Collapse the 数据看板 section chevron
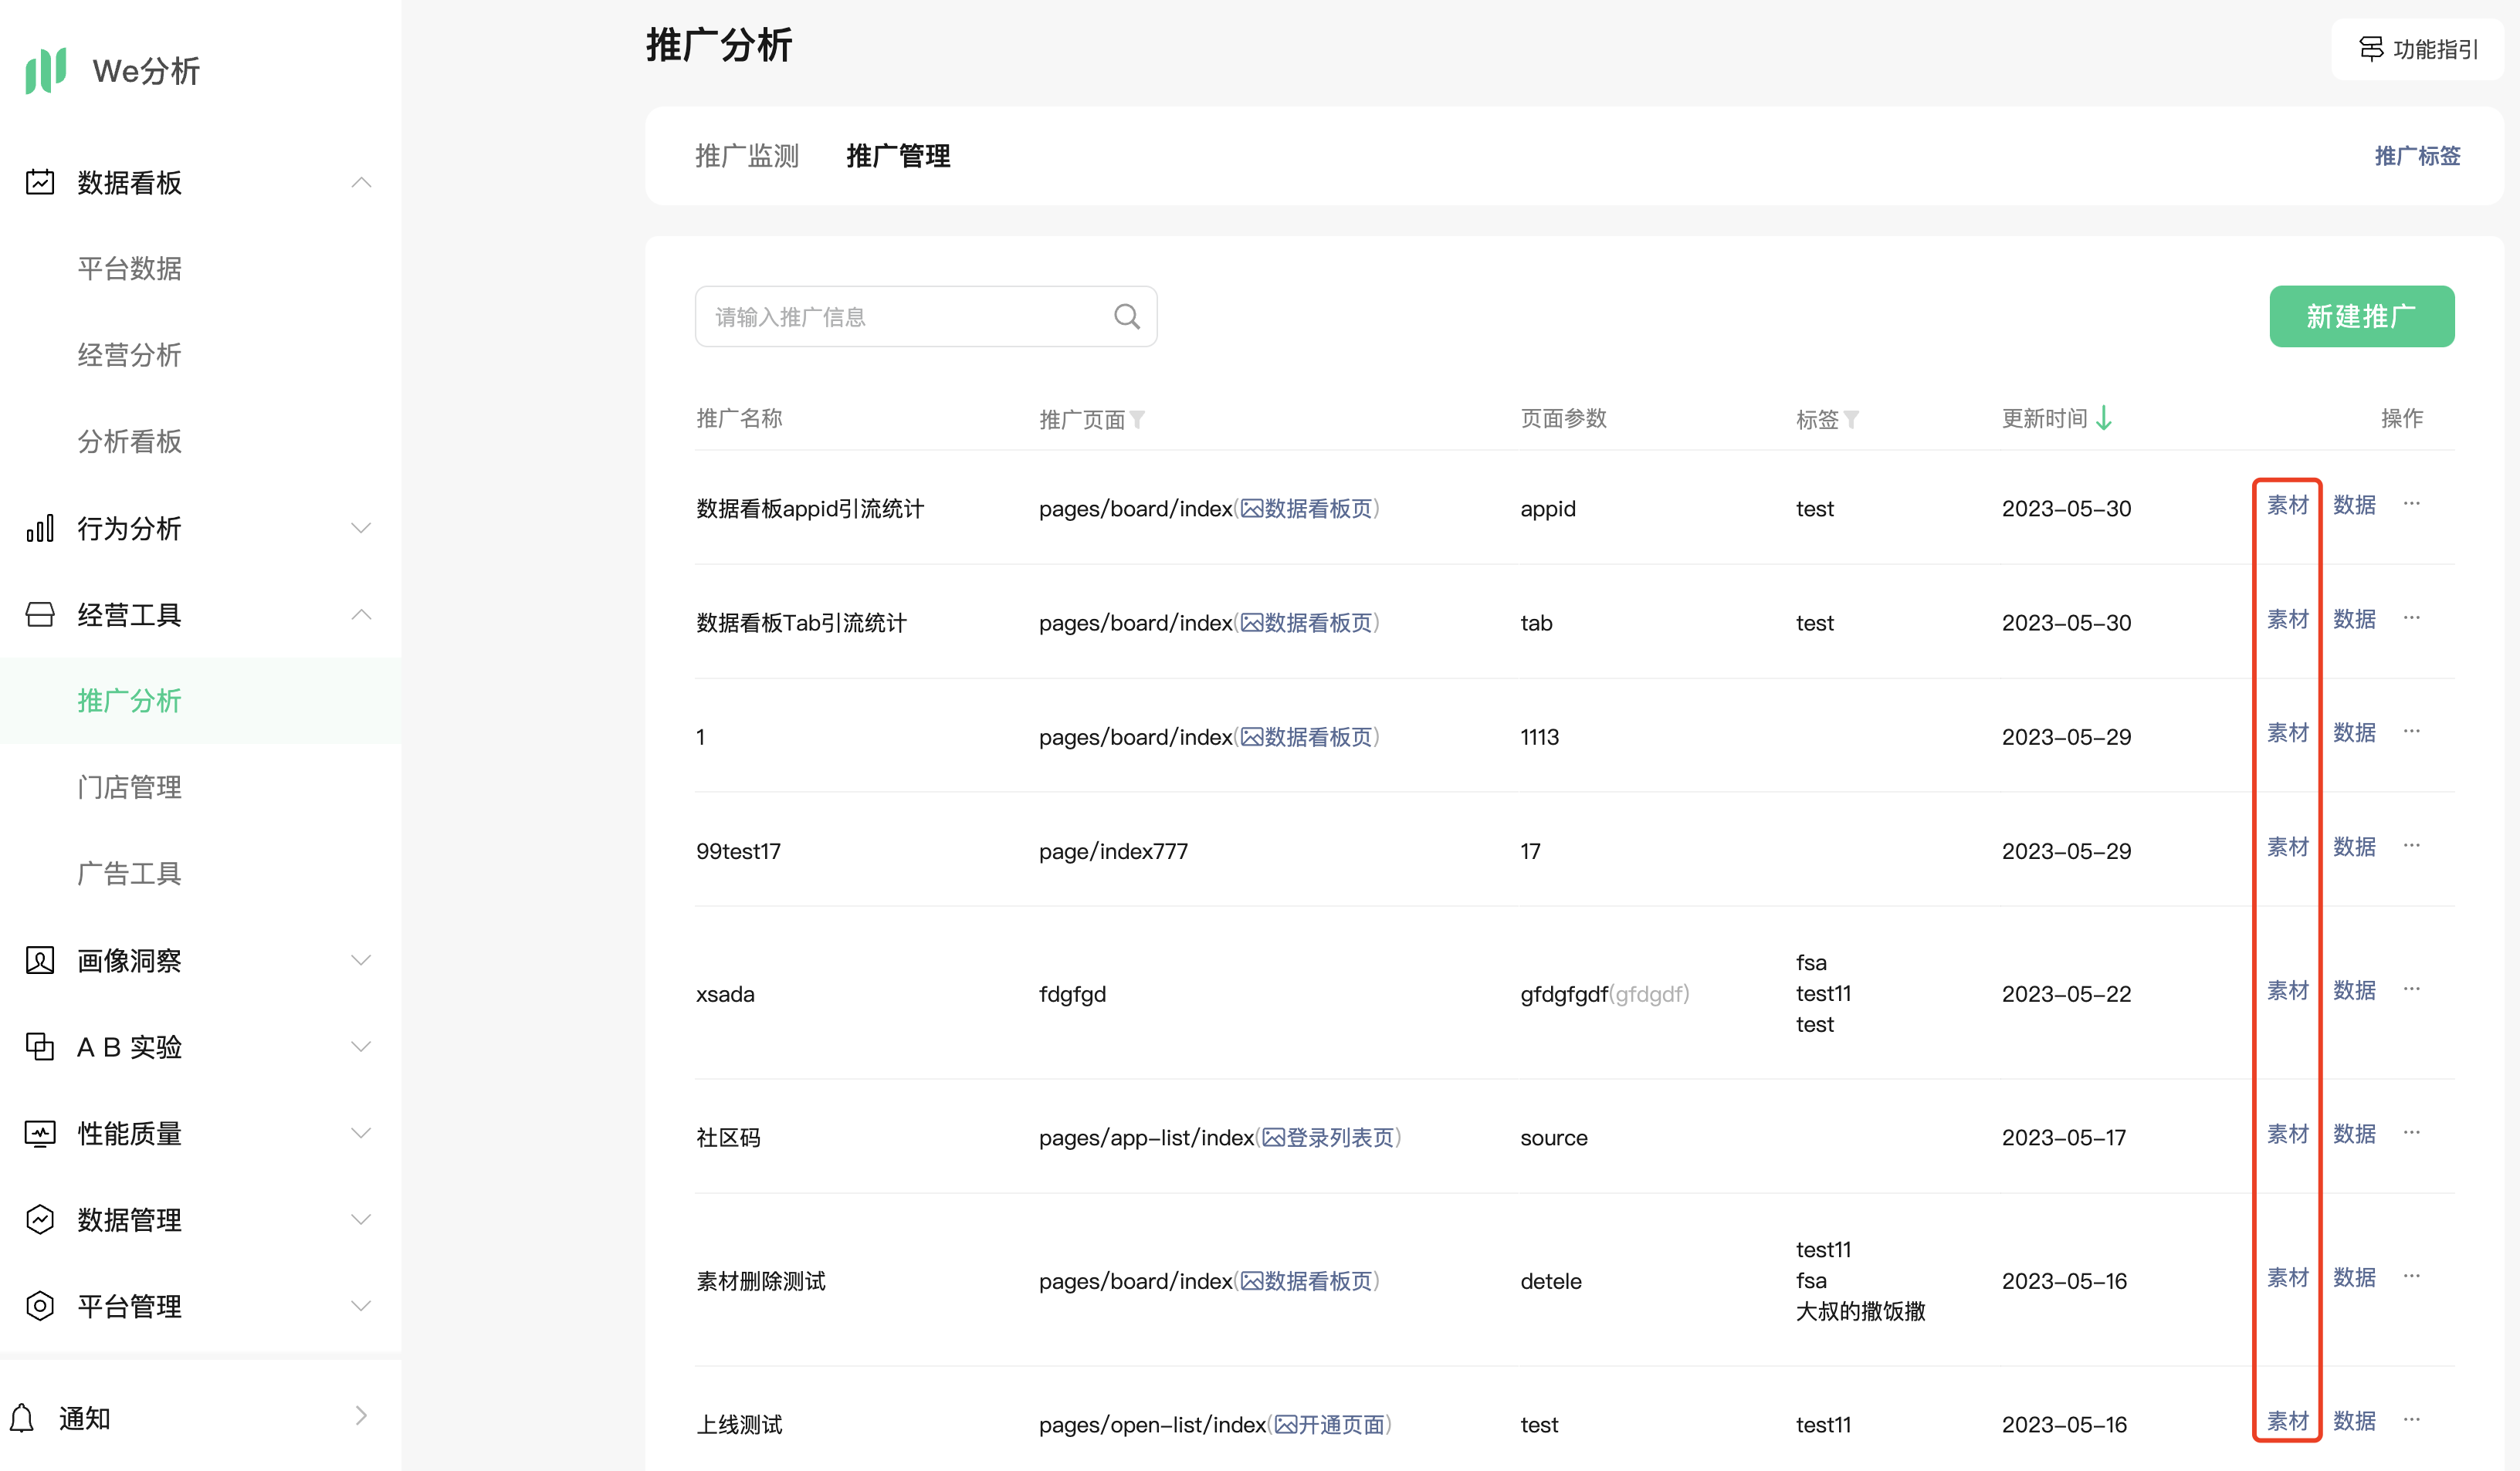Viewport: 2520px width, 1471px height. coord(362,183)
